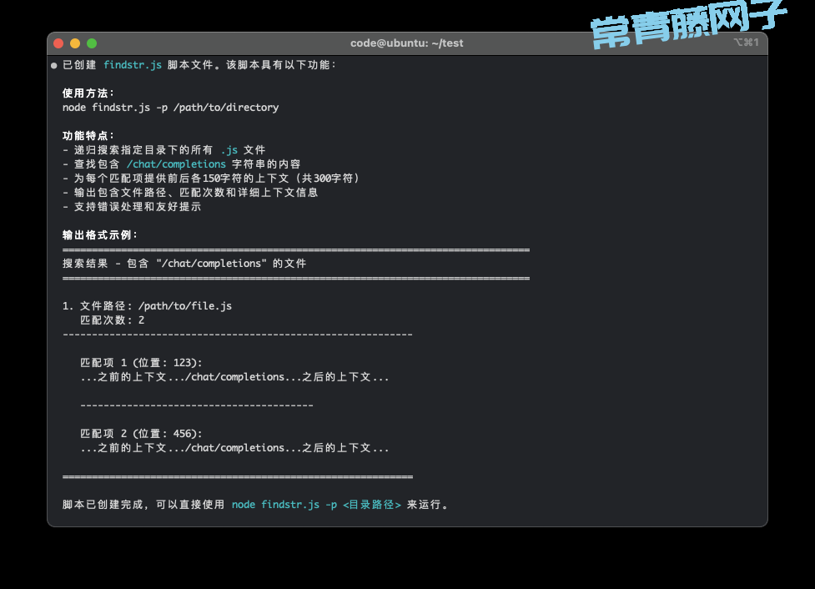The image size is (815, 589).
Task: Click the 功能特点 heading
Action: (88, 136)
